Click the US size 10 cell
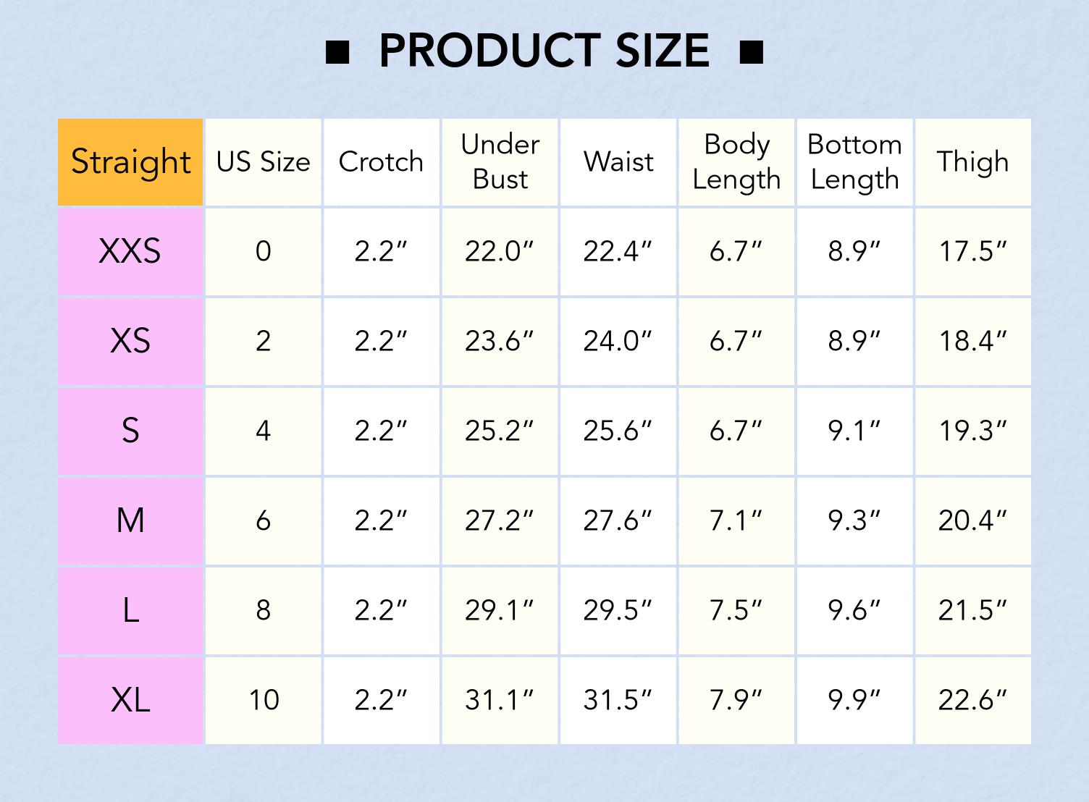The width and height of the screenshot is (1089, 802). (x=263, y=700)
